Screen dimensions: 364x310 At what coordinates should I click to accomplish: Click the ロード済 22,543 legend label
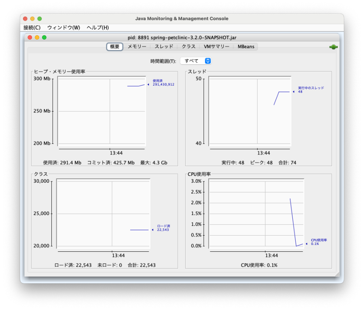(163, 228)
